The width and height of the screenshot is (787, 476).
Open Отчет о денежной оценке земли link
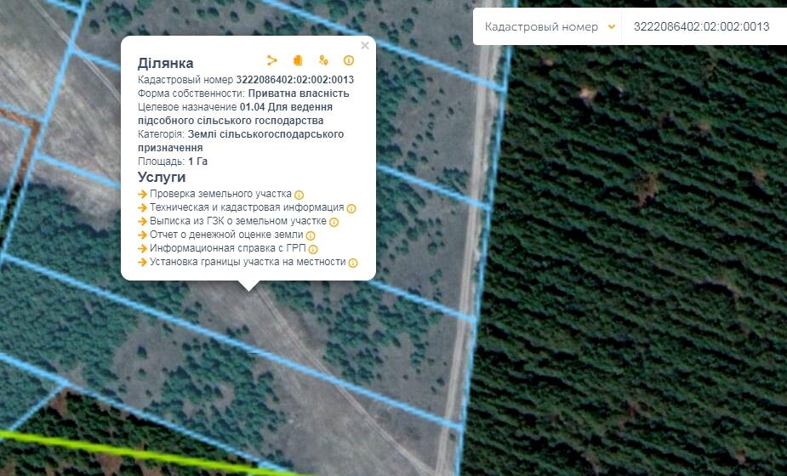[226, 235]
